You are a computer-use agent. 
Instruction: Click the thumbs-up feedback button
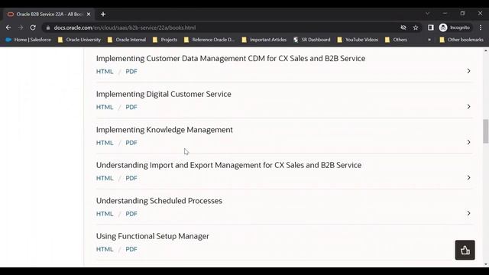coord(465,250)
